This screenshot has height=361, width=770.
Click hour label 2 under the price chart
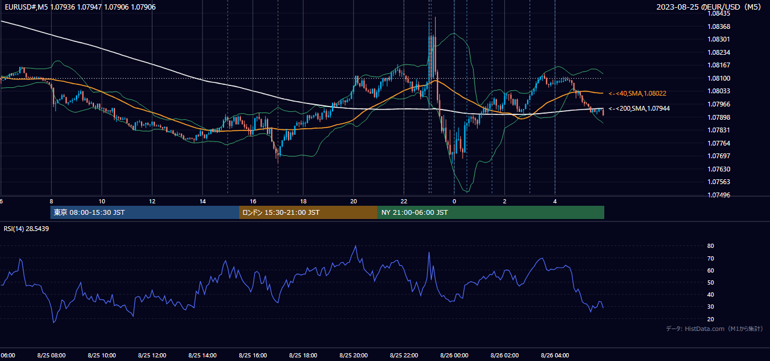(505, 201)
